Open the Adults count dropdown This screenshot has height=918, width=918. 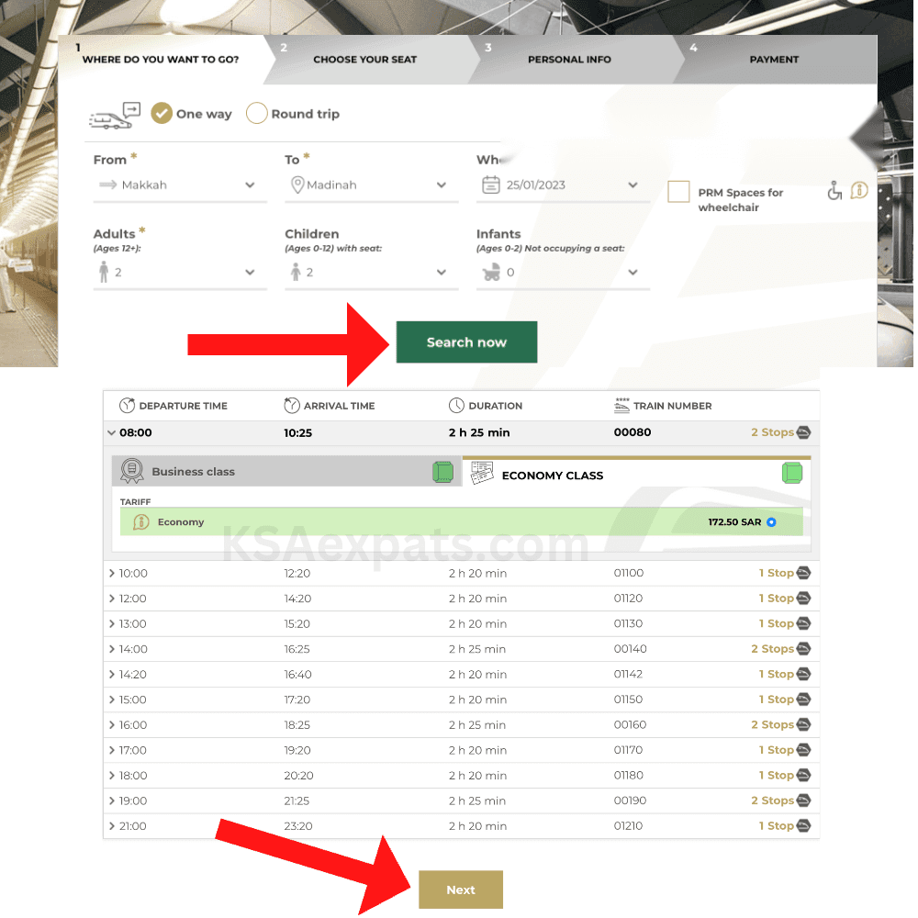pyautogui.click(x=180, y=273)
